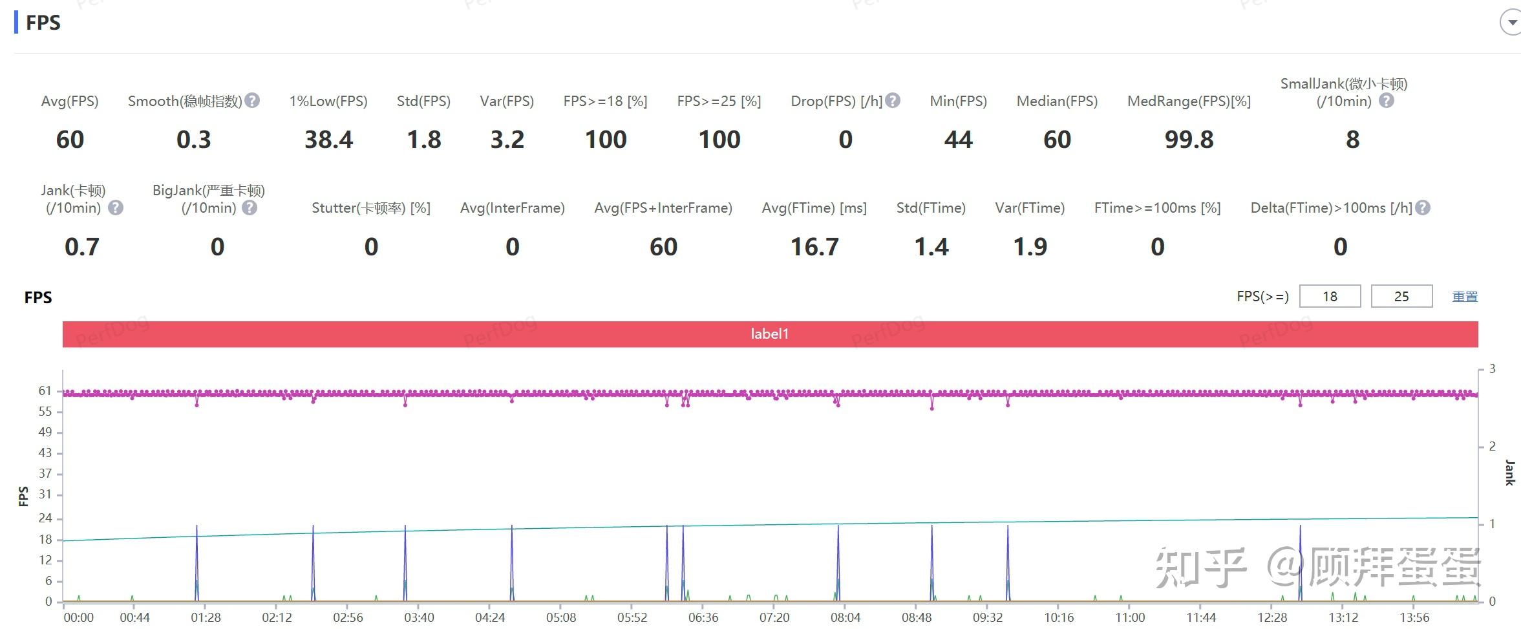Viewport: 1521px width, 629px height.
Task: Click the FPS section title
Action: tap(43, 23)
